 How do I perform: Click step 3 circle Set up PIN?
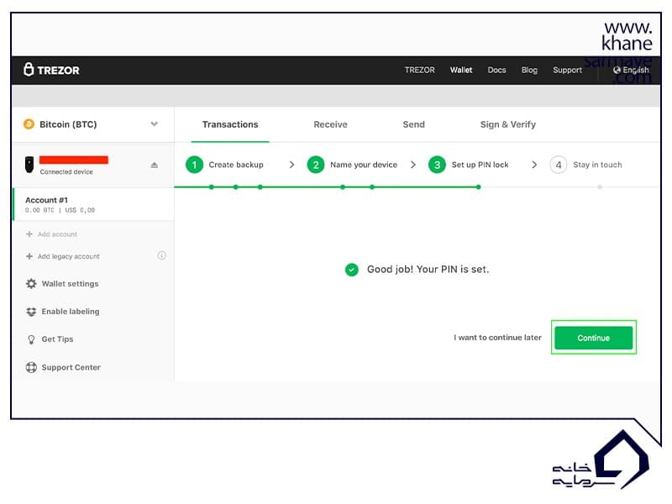coord(437,165)
